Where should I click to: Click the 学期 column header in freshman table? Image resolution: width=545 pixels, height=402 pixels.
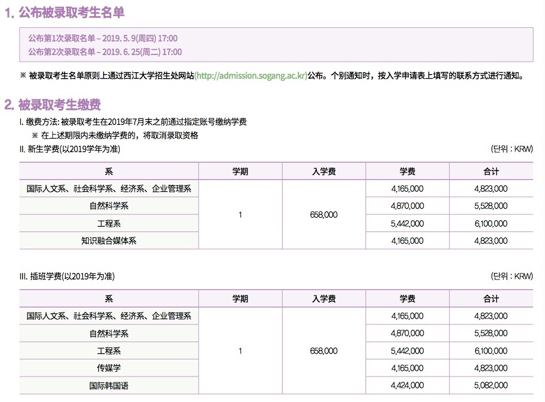tap(240, 172)
